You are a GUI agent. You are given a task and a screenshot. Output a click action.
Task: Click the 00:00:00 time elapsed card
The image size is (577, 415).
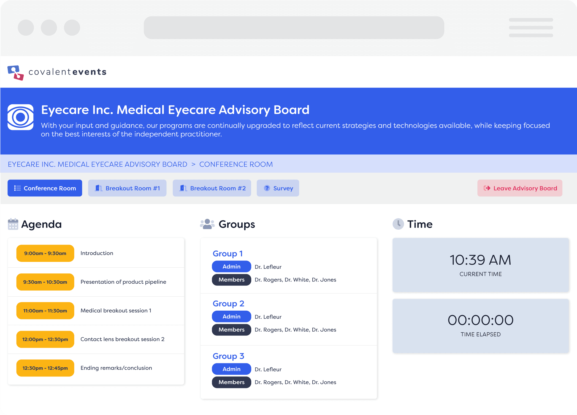coord(481,326)
